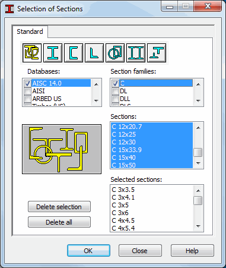Viewport: 226px width, 268px height.
Task: Click the red I-beam title bar icon
Action: click(9, 9)
